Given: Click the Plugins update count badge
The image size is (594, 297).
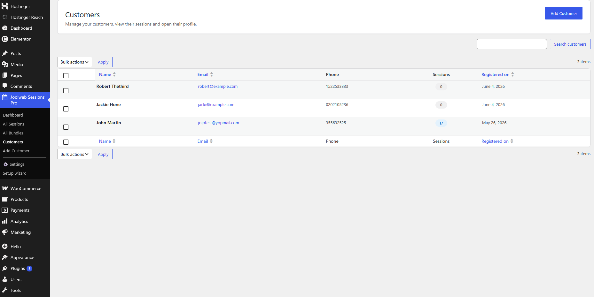Looking at the screenshot, I should (29, 269).
